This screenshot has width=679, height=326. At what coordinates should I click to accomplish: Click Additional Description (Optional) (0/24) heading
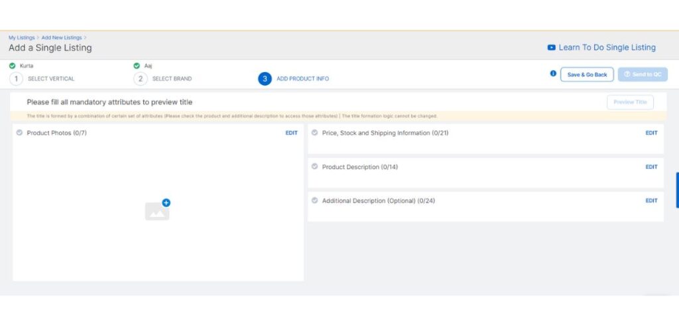click(x=379, y=201)
